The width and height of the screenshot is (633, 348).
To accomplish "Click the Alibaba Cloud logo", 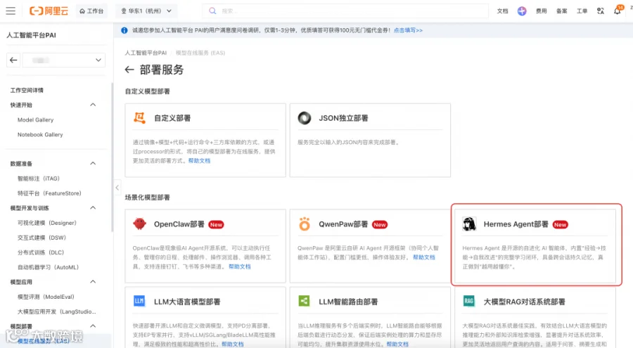I will [49, 11].
